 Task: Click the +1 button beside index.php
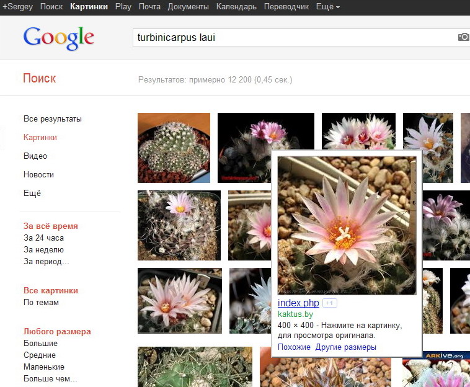pos(330,303)
